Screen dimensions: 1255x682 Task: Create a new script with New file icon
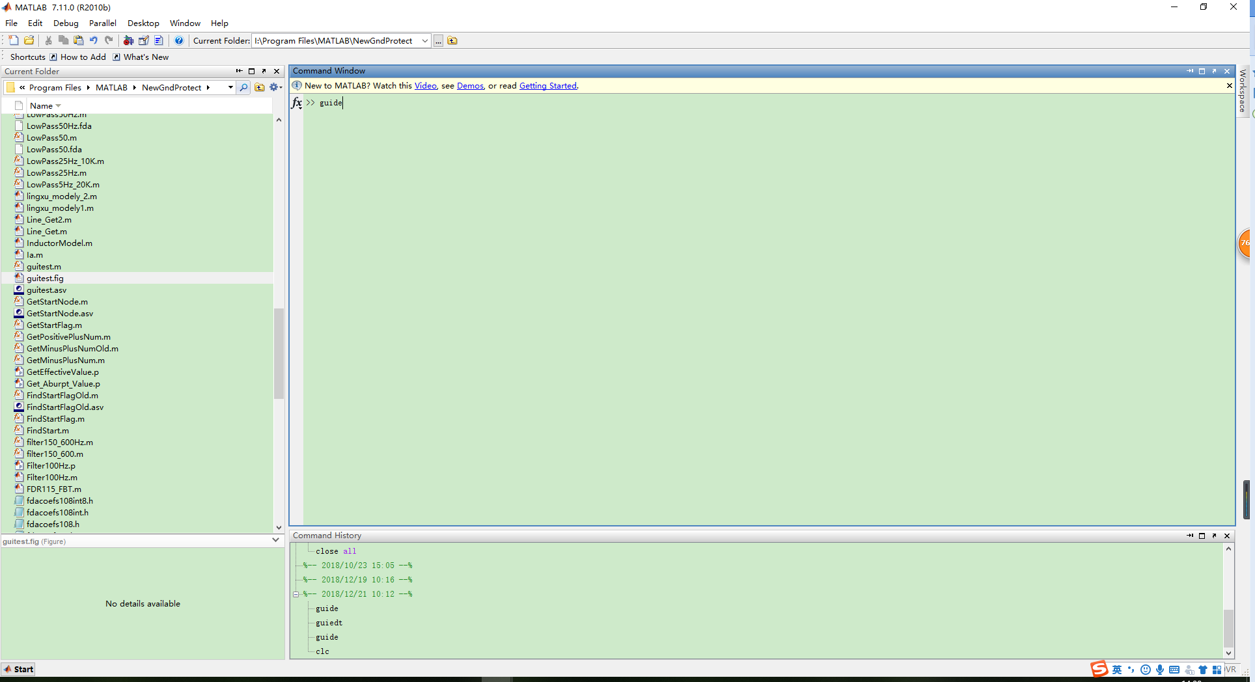point(14,40)
